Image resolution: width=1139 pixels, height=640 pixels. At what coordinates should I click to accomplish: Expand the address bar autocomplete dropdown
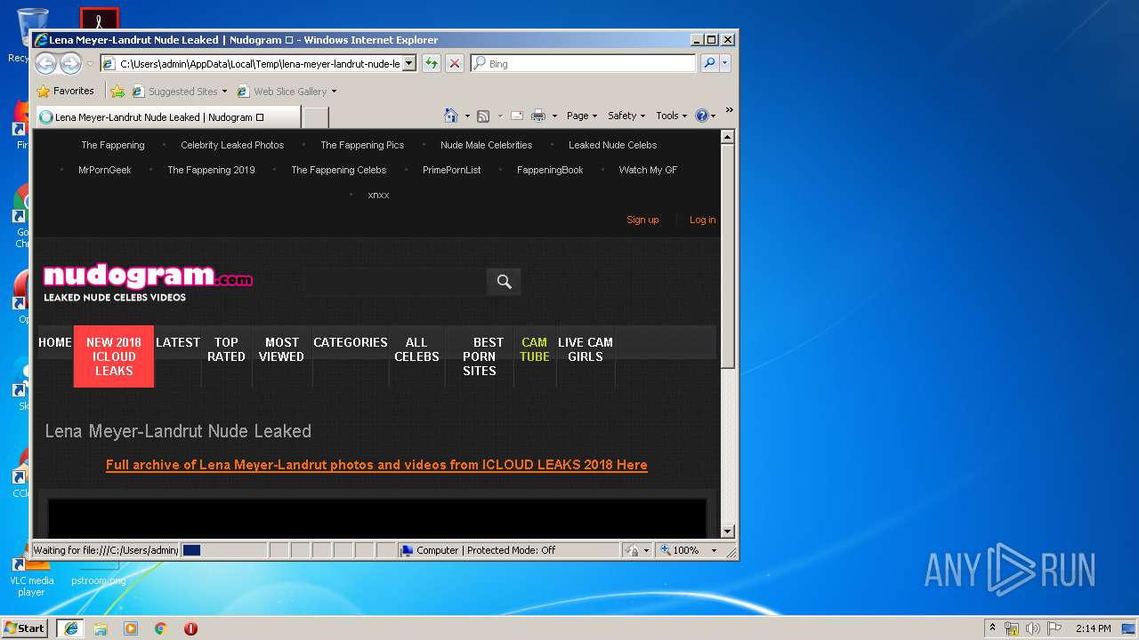409,64
